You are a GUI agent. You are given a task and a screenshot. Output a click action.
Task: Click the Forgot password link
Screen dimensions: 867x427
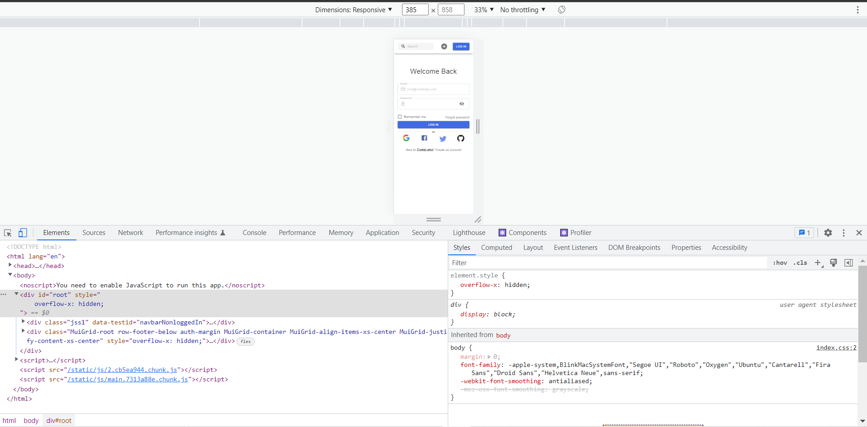(457, 117)
